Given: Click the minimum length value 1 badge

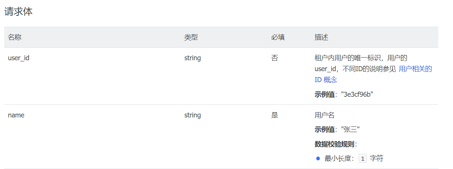Looking at the screenshot, I should click(x=362, y=158).
